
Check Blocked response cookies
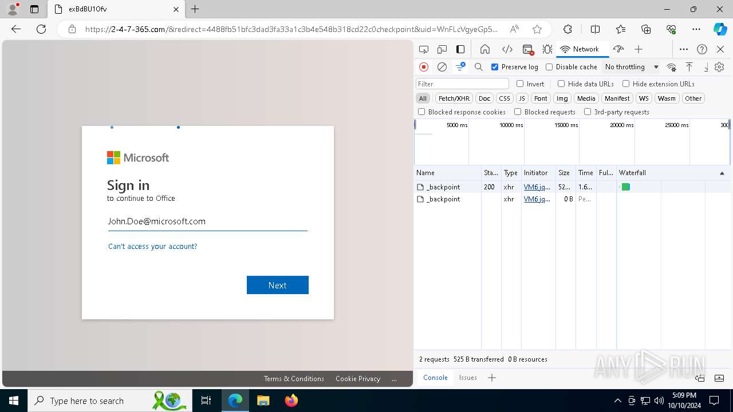pos(421,112)
